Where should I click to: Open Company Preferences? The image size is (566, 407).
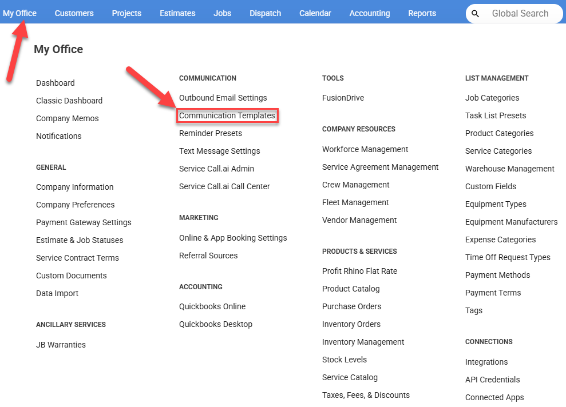76,205
